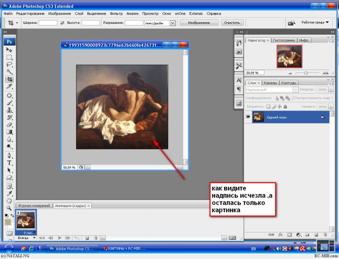Select the Notes tool

[9, 186]
